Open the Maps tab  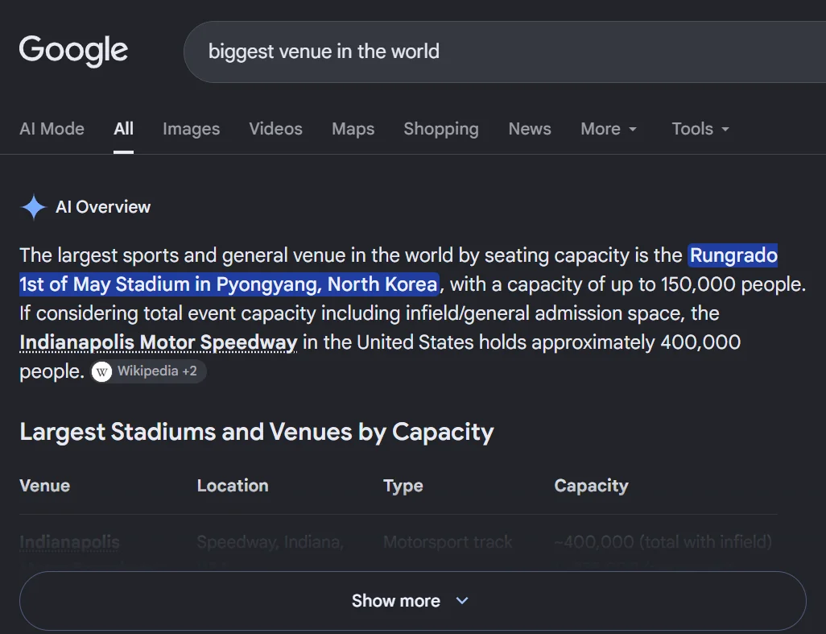[x=353, y=129]
